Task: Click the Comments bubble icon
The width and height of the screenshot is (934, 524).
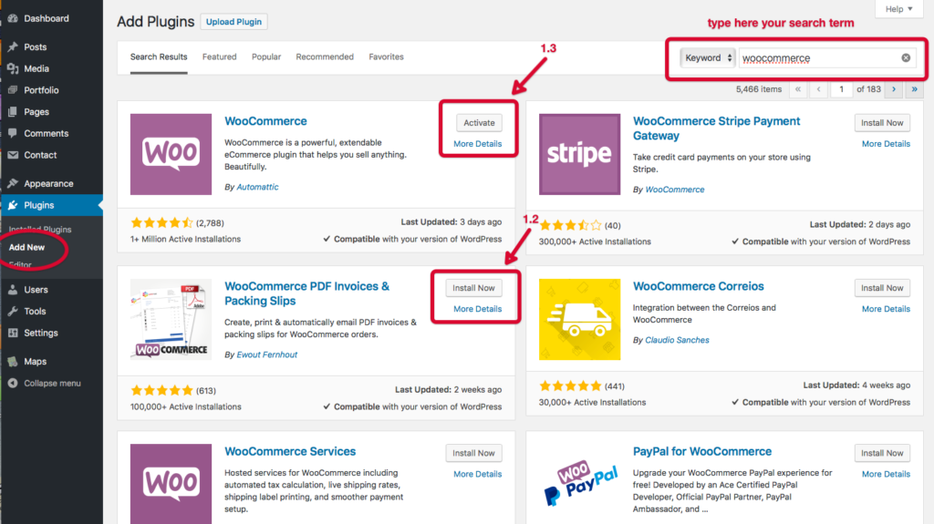Action: [13, 133]
